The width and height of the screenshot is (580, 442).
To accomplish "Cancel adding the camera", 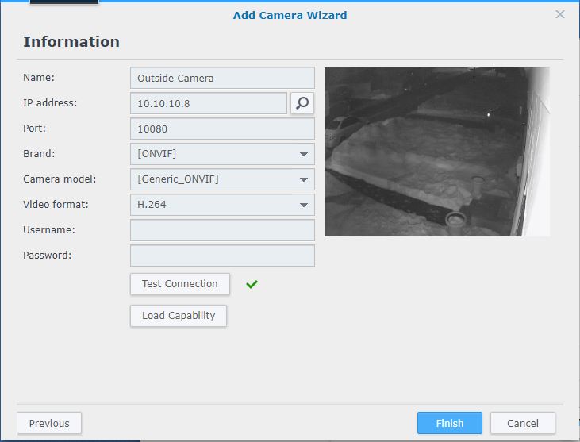I will (523, 423).
